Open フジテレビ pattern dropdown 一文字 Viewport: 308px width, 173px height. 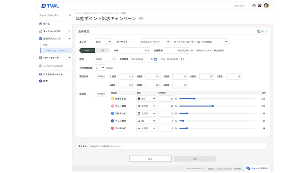[146, 128]
